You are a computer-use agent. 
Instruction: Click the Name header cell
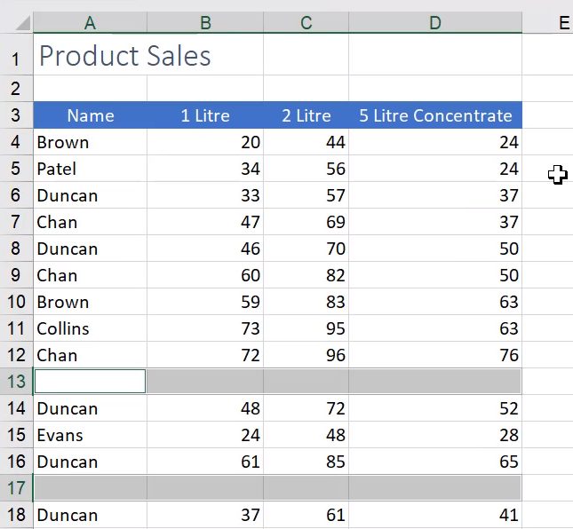tap(91, 115)
